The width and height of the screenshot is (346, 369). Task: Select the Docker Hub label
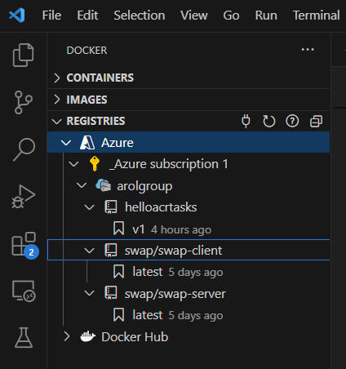[135, 337]
